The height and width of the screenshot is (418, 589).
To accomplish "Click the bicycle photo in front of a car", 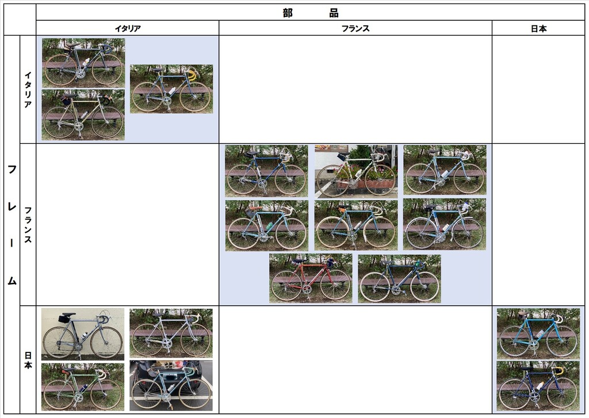I will 171,386.
